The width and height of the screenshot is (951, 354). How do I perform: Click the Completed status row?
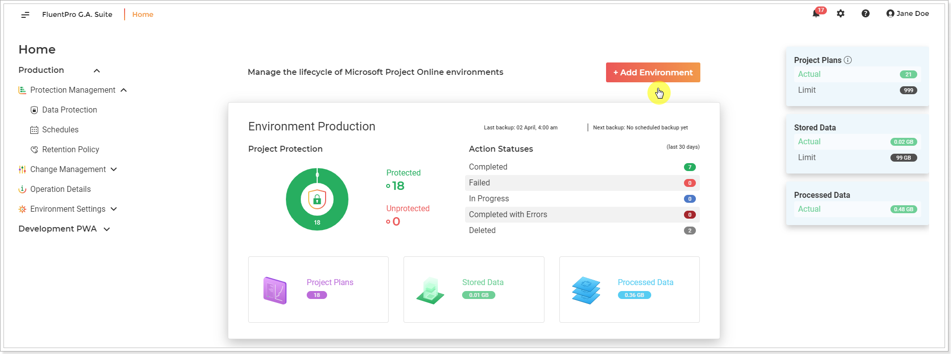click(x=582, y=167)
